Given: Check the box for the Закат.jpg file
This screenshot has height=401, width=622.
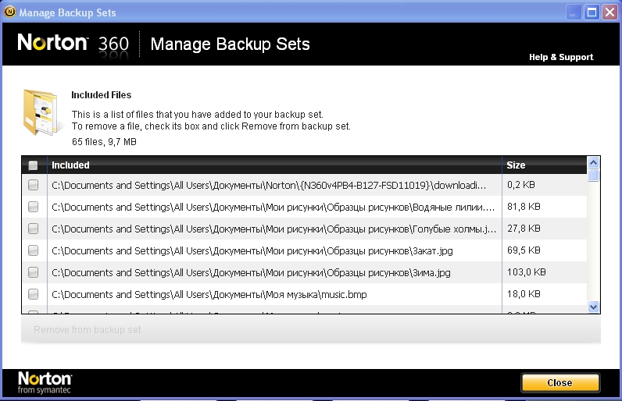Looking at the screenshot, I should 33,251.
